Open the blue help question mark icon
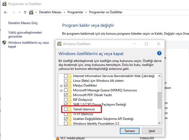Image resolution: width=189 pixels, height=140 pixels. tap(159, 53)
